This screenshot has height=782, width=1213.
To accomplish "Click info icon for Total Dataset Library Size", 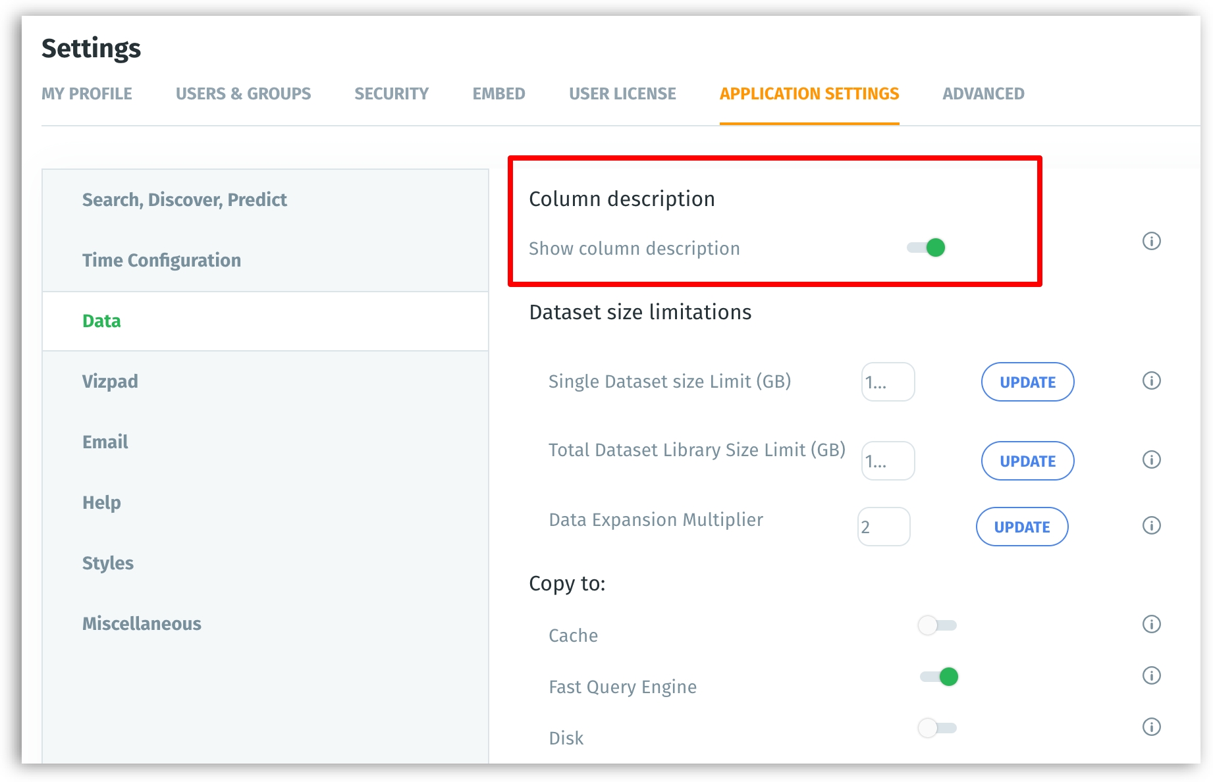I will click(x=1151, y=459).
